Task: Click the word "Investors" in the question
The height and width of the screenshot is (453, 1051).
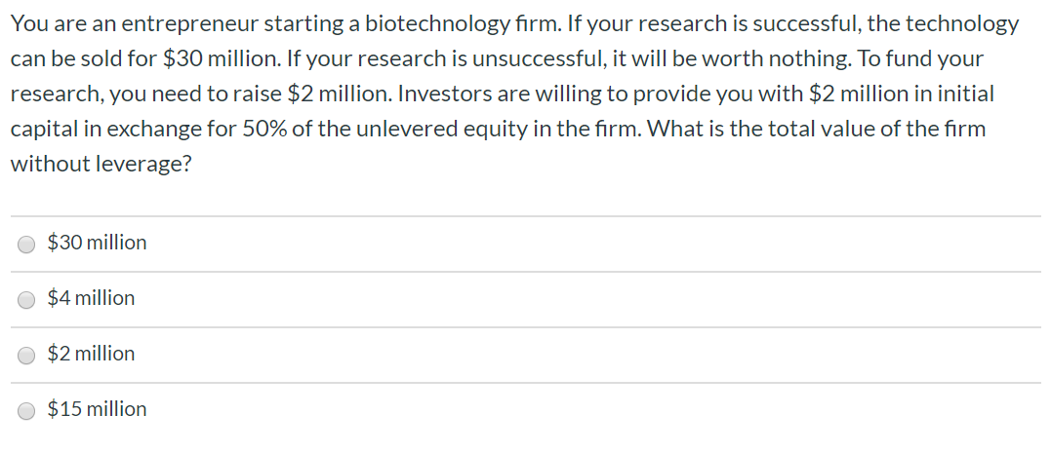Action: click(x=445, y=94)
